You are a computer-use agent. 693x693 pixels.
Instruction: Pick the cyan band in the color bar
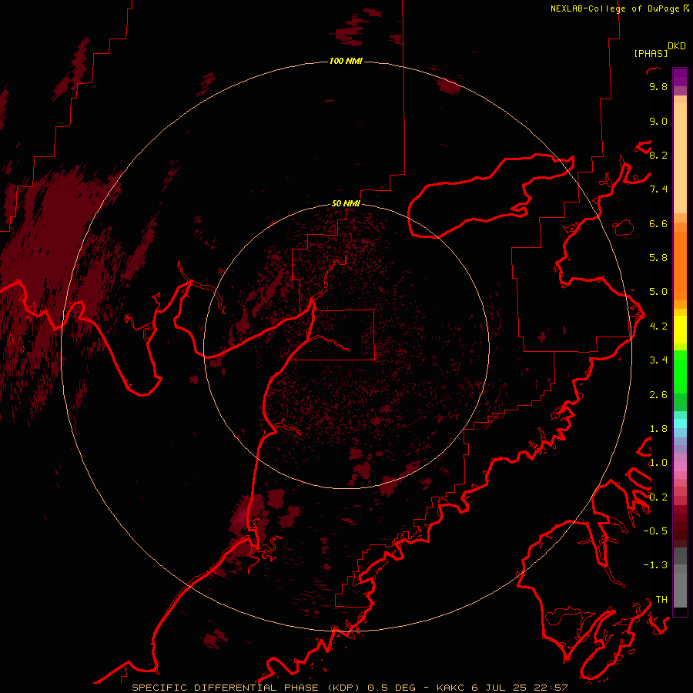click(680, 423)
